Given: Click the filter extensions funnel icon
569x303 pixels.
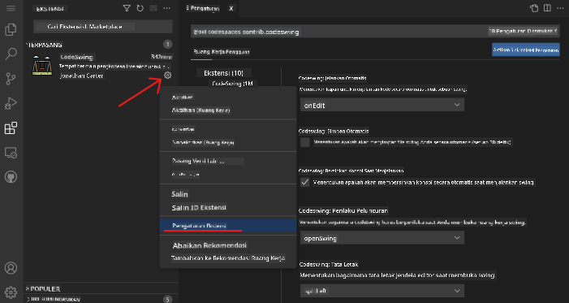Looking at the screenshot, I should point(127,8).
